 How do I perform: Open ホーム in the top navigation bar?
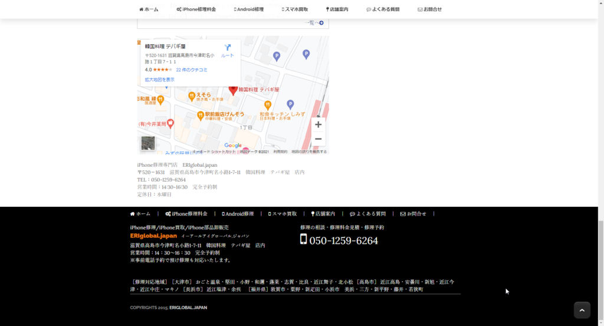coord(149,9)
